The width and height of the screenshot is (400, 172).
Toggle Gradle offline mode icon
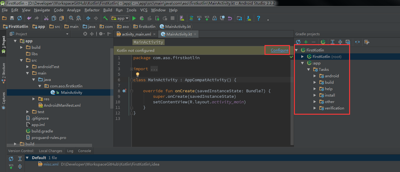pyautogui.click(x=357, y=42)
